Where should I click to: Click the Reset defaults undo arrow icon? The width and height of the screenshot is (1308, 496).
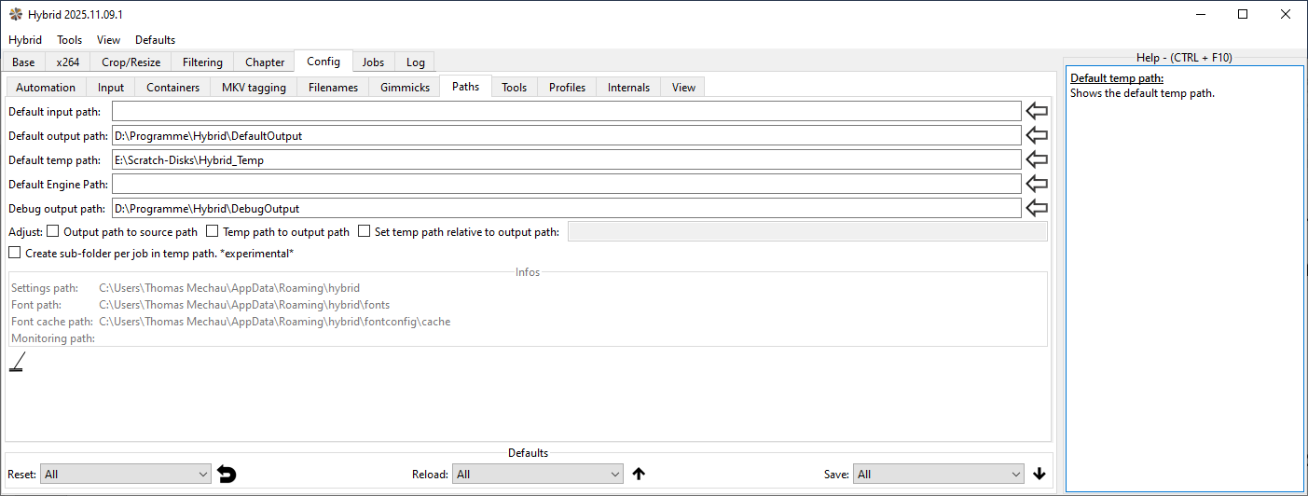(227, 475)
